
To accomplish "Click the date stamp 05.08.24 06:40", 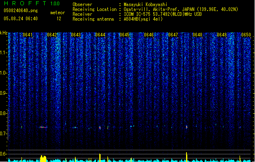I will (x=21, y=19).
